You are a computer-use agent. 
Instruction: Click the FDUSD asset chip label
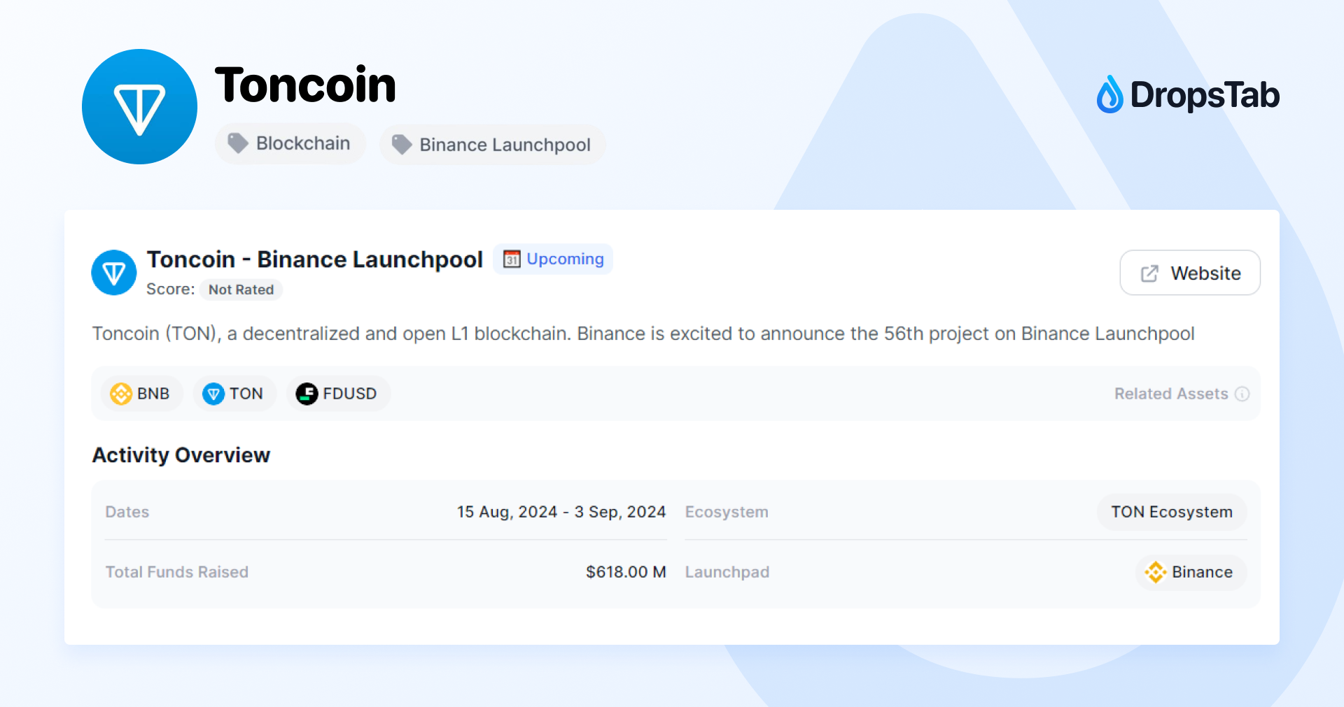(349, 394)
